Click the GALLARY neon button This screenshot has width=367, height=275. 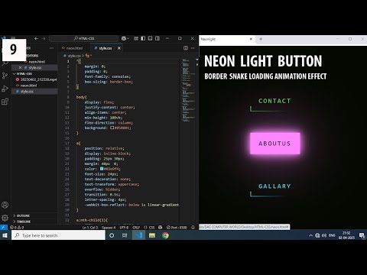coord(274,186)
